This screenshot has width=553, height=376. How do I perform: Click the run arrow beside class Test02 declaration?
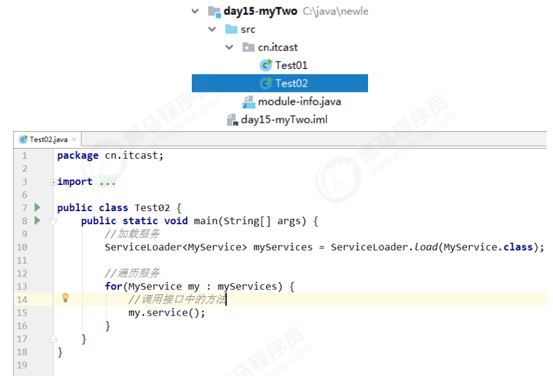pyautogui.click(x=37, y=207)
